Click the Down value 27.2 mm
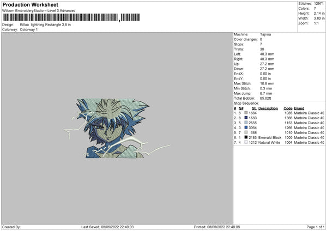The height and width of the screenshot is (231, 327). coord(267,69)
